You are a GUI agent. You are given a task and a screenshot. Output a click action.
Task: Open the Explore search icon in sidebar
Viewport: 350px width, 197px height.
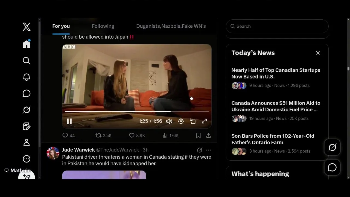(x=27, y=60)
